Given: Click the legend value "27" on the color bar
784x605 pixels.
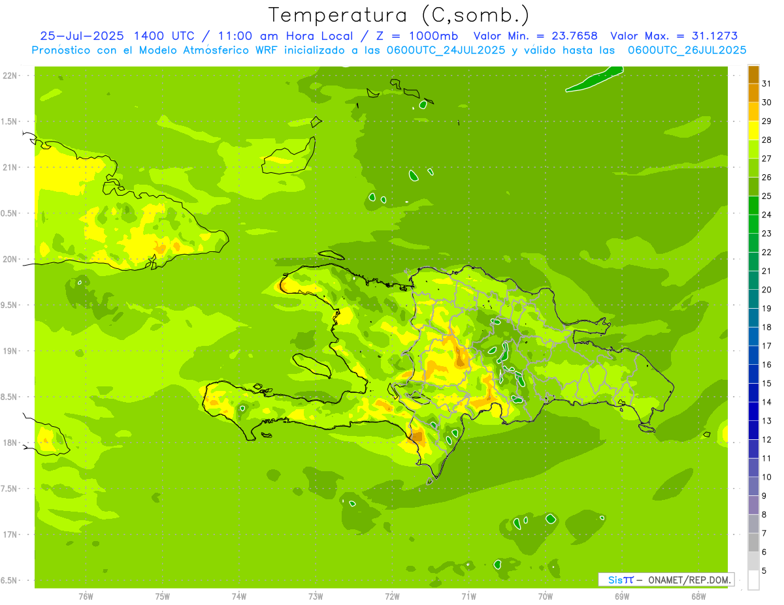Looking at the screenshot, I should pyautogui.click(x=767, y=159).
